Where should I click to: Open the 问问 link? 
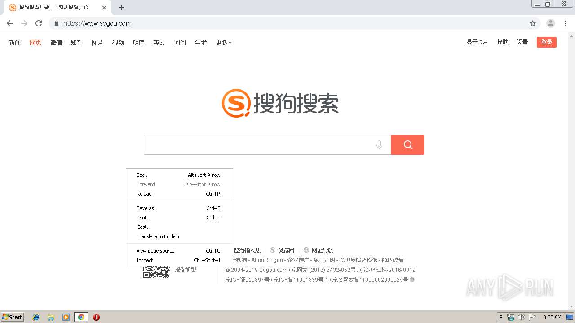tap(180, 43)
